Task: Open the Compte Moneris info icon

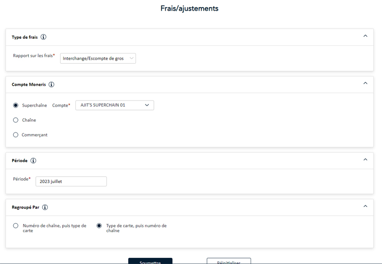Action: [51, 85]
